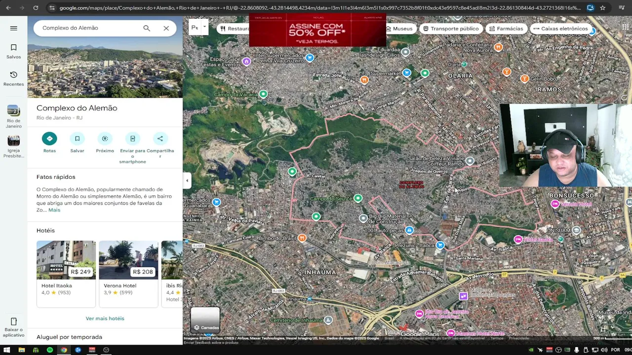Click the Inter Supermercados map pin
The width and height of the screenshot is (632, 355).
coord(310,58)
